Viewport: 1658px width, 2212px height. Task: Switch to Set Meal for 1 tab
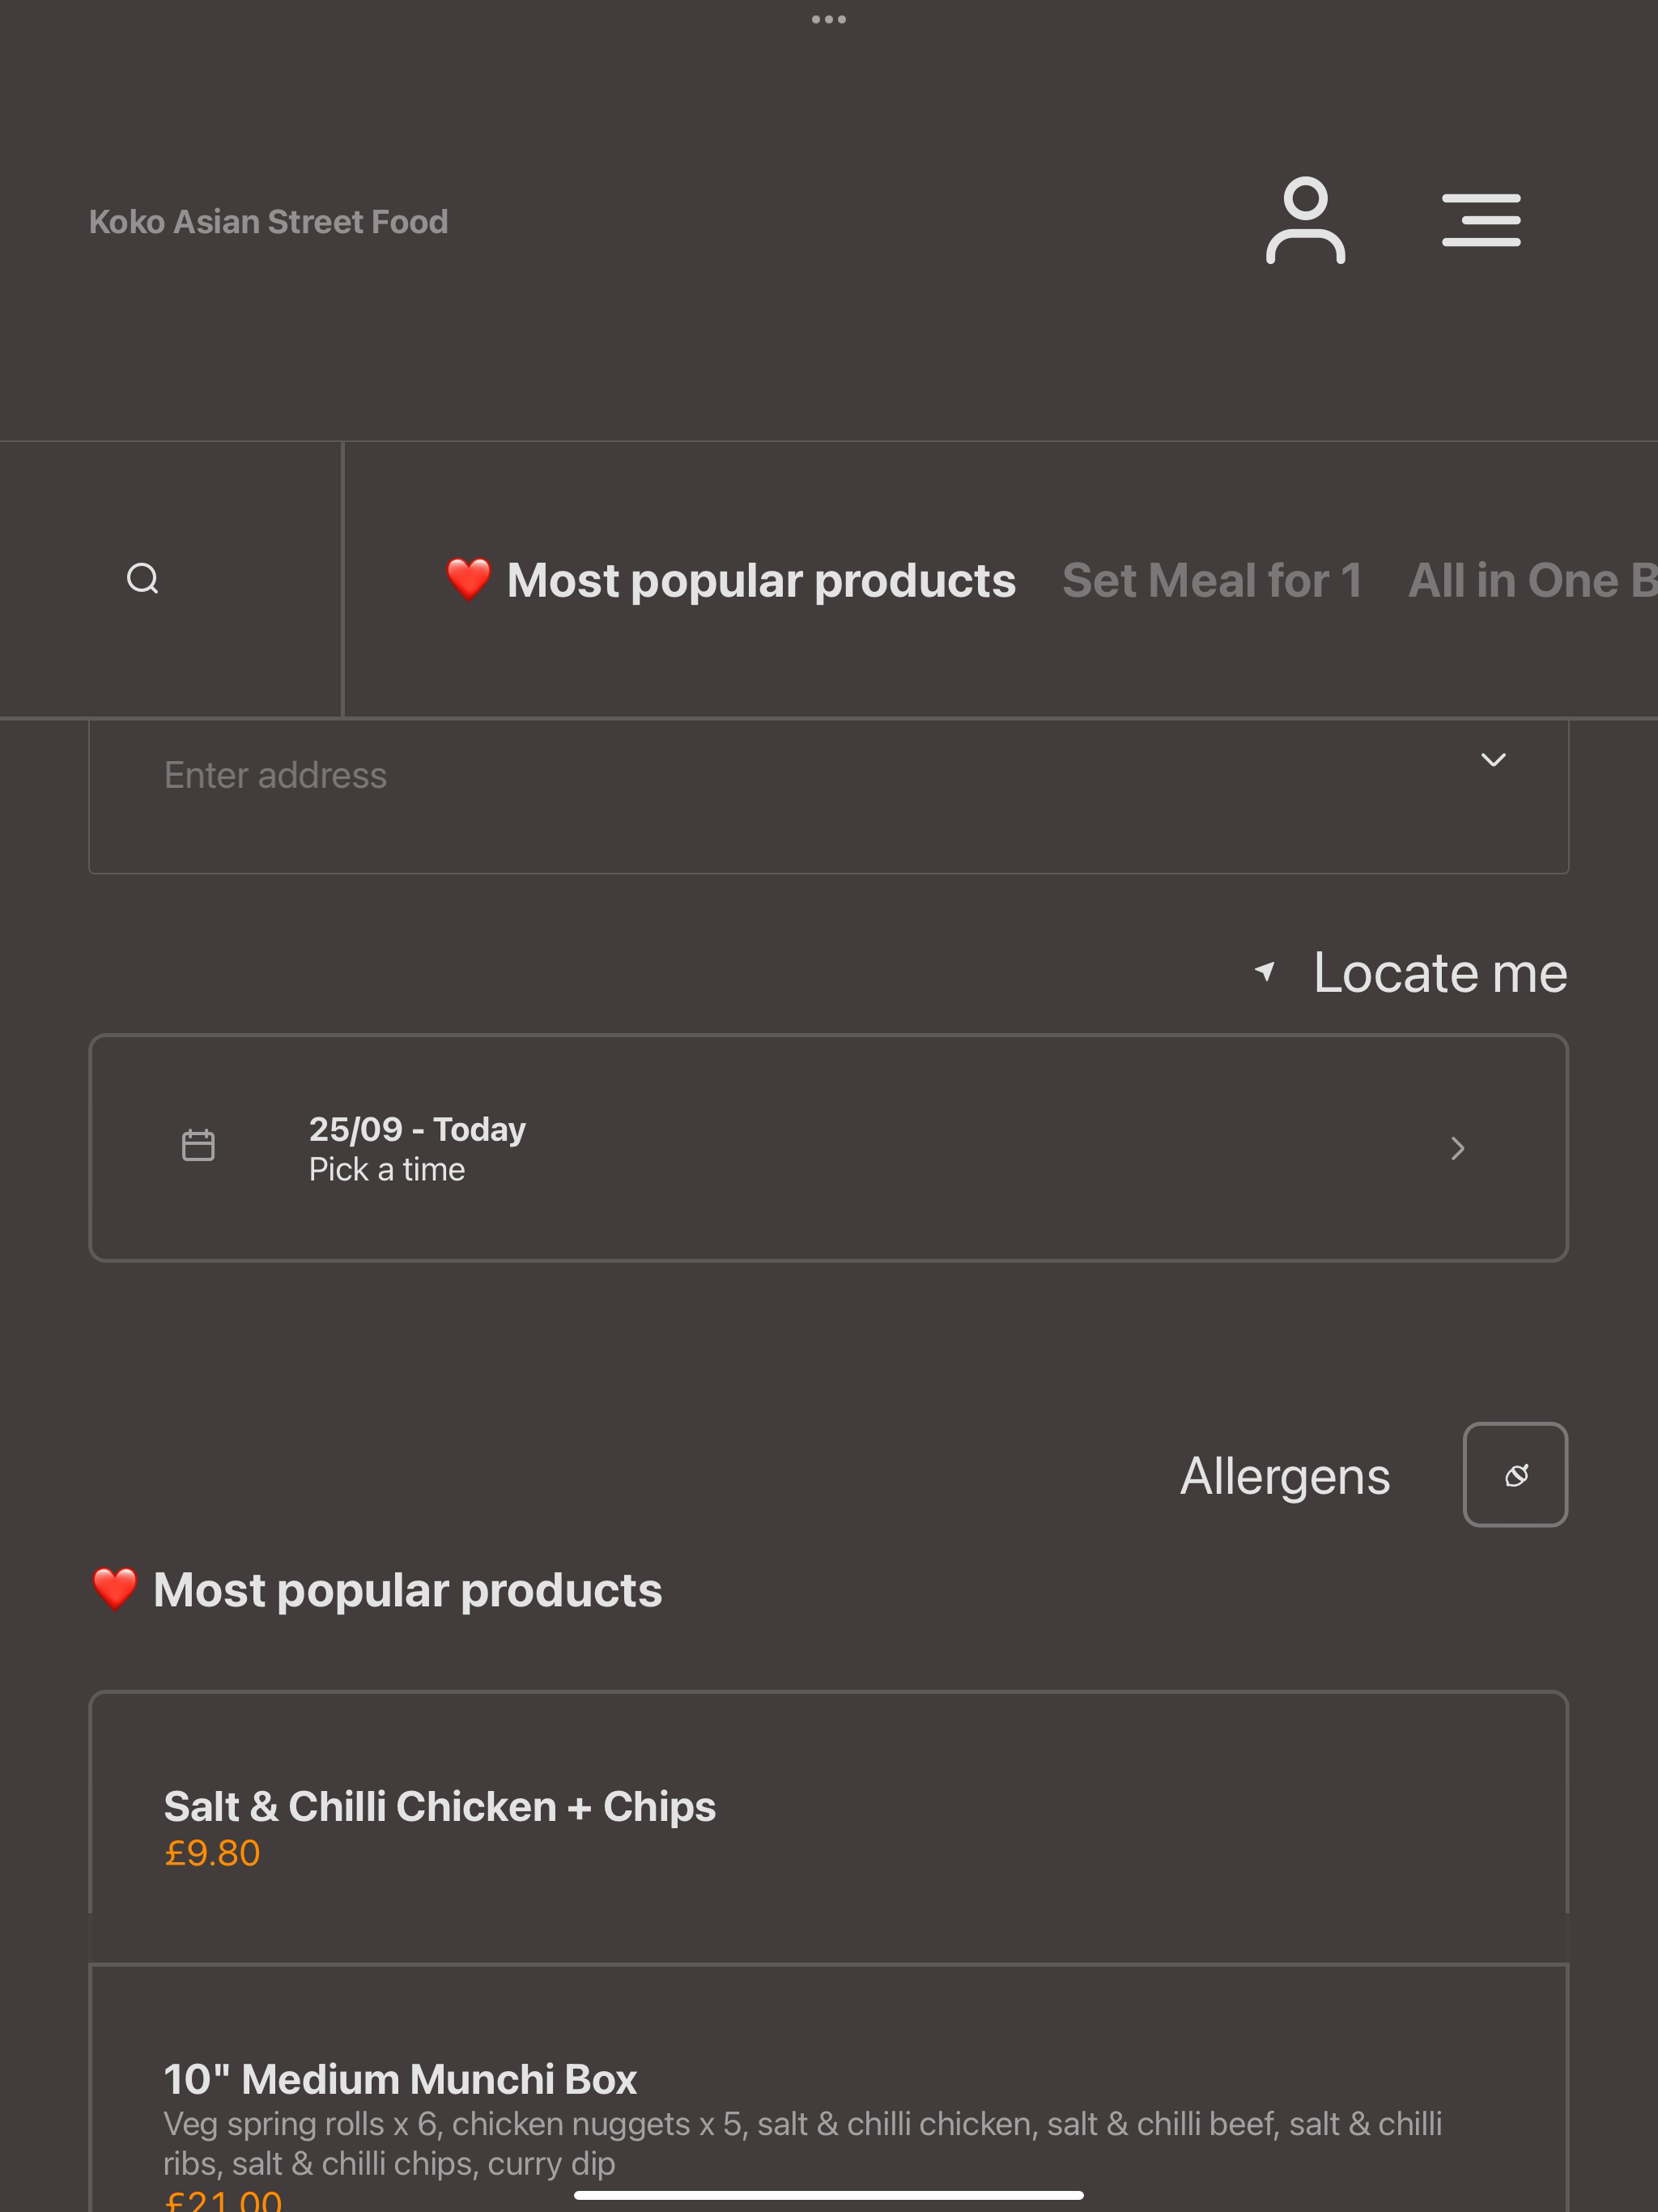pos(1212,580)
